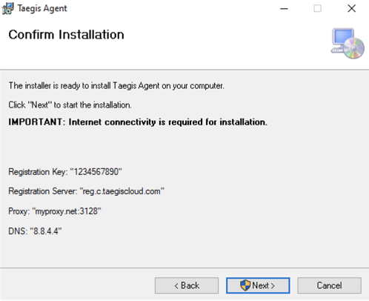Image resolution: width=369 pixels, height=301 pixels.
Task: Click the DNS "8.8.4.4" value
Action: tap(46, 231)
